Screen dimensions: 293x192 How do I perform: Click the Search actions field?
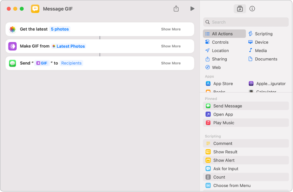click(246, 22)
